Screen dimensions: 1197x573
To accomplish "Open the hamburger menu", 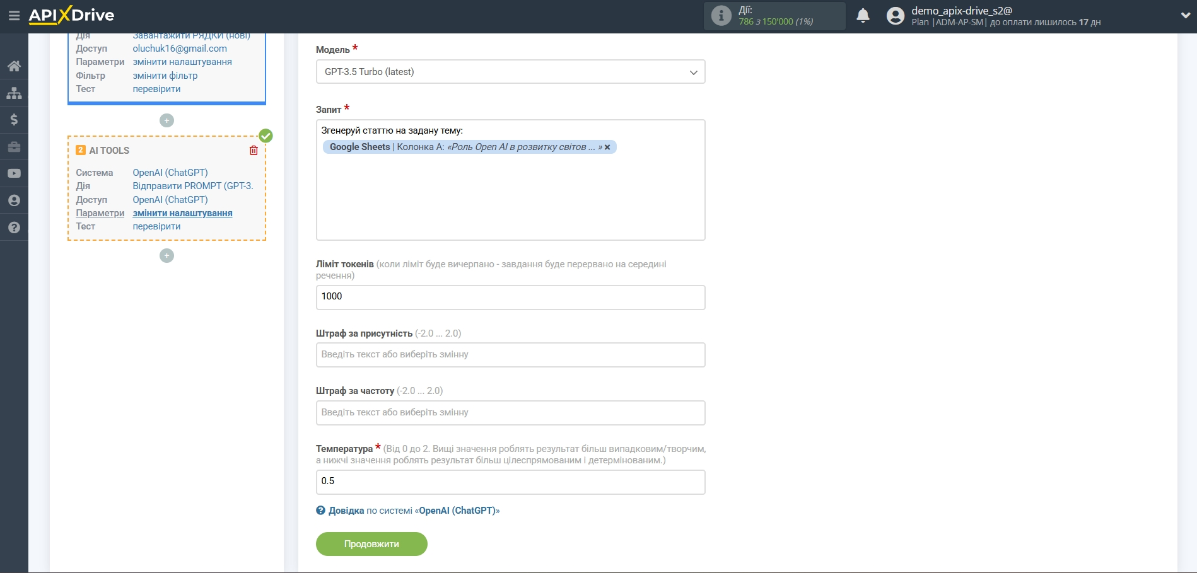I will coord(14,16).
